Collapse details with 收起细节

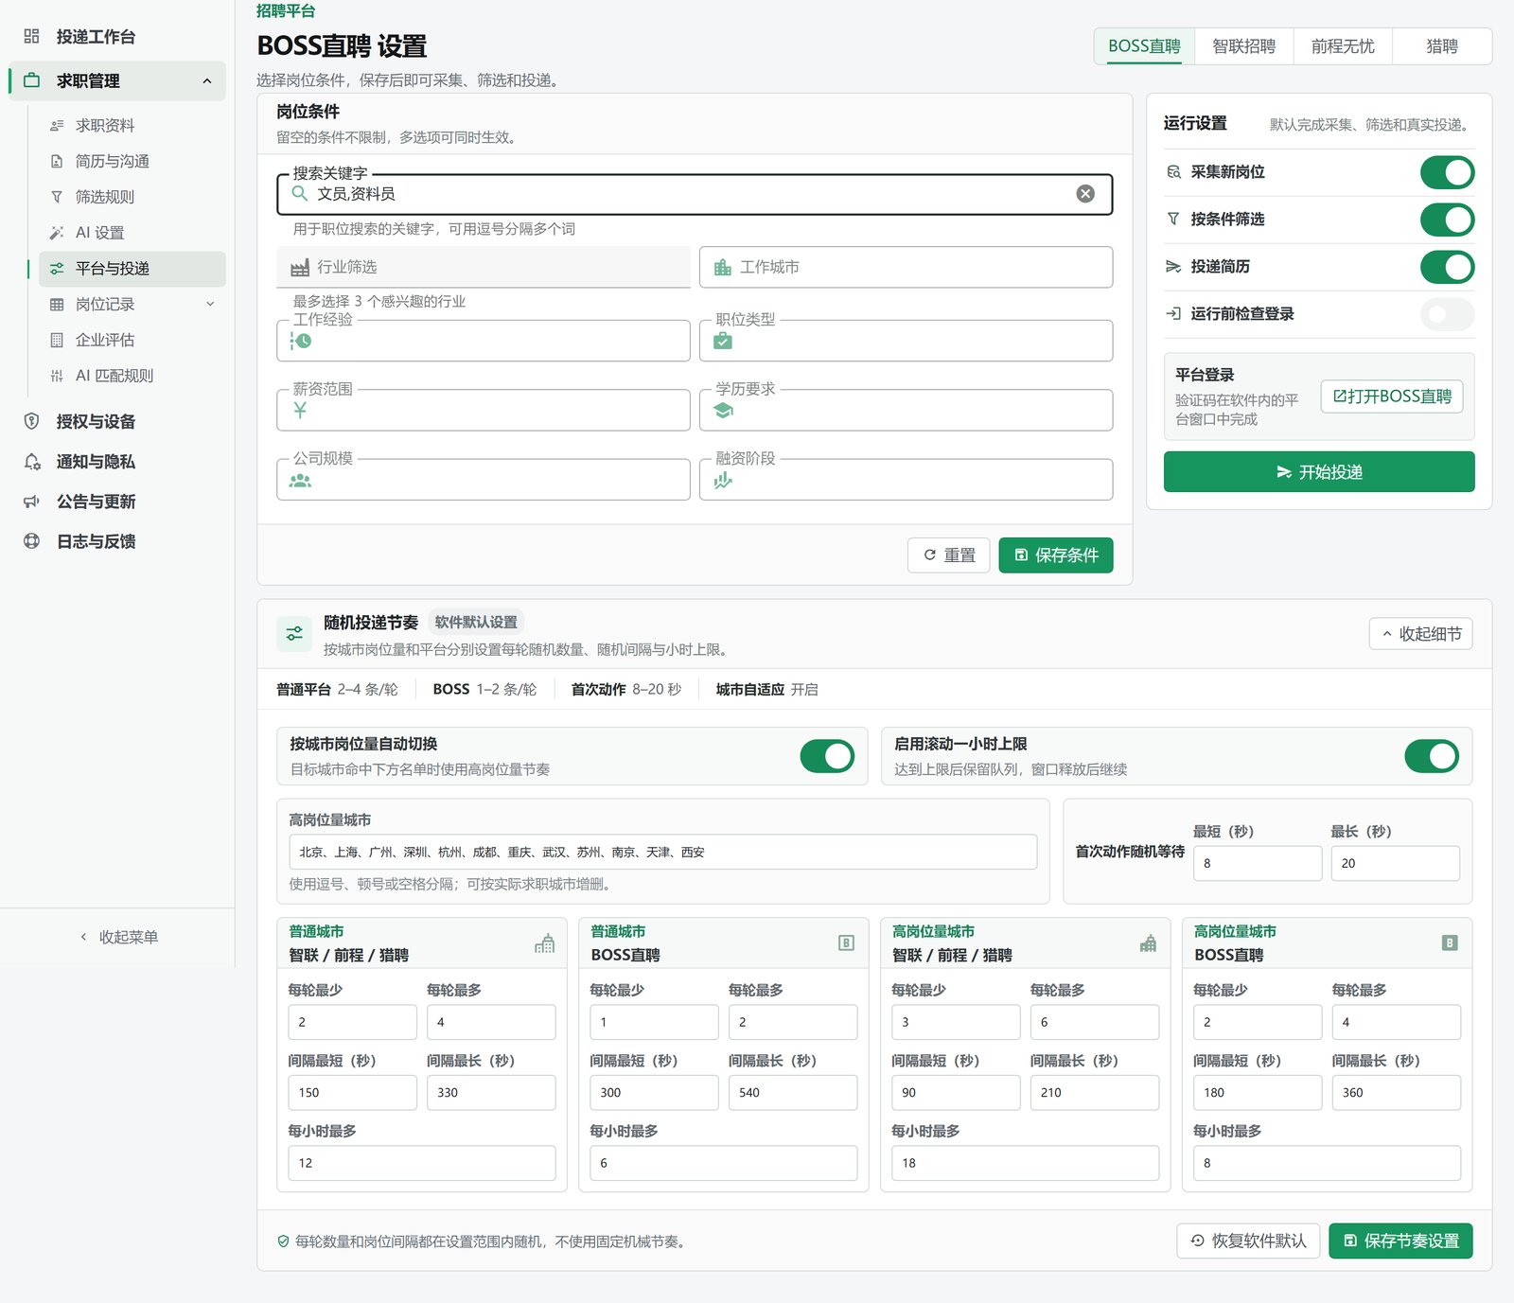click(x=1420, y=634)
